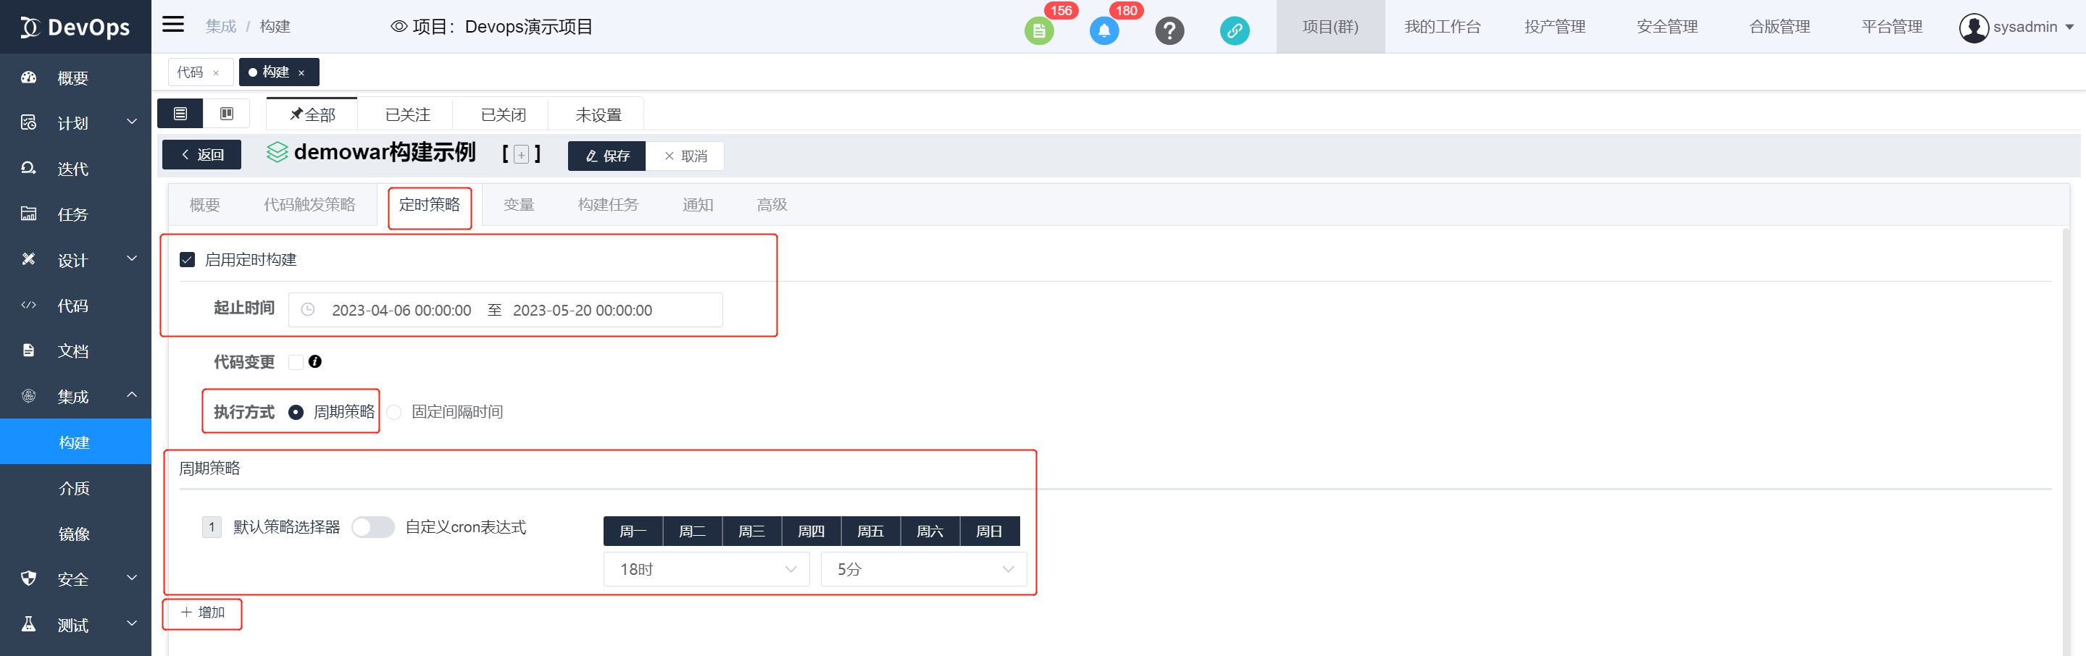Click the teal link icon
Viewport: 2086px width, 656px height.
point(1233,30)
